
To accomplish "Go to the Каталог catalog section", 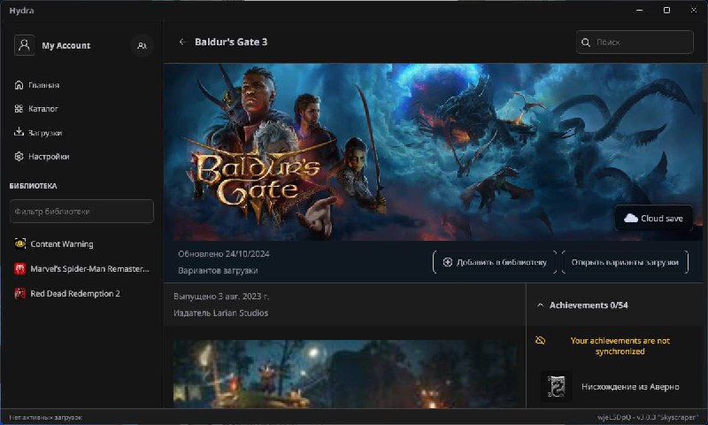I will point(42,109).
